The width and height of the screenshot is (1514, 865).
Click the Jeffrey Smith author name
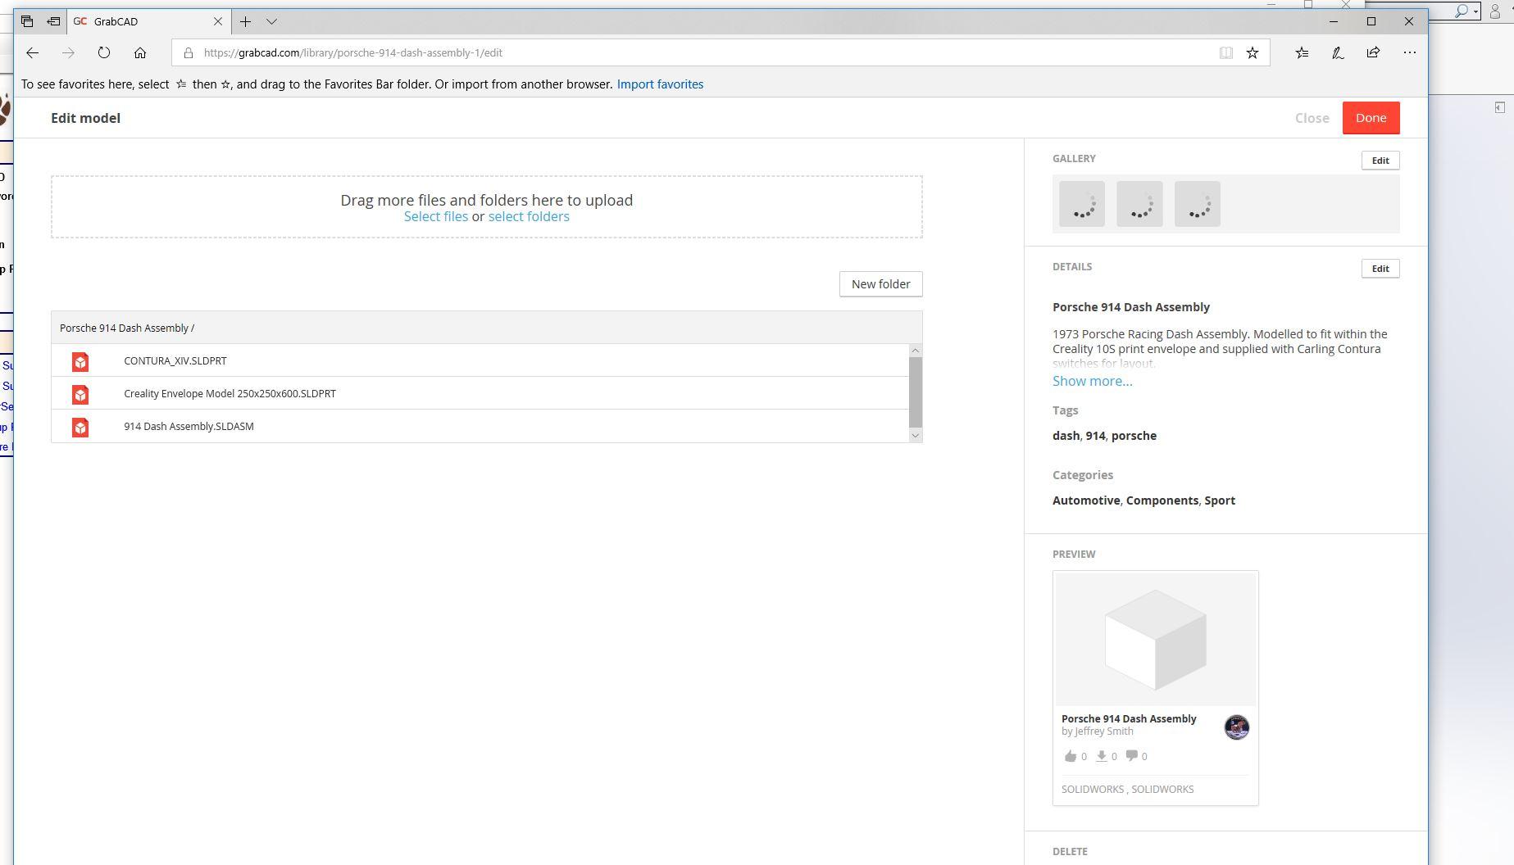(x=1103, y=731)
